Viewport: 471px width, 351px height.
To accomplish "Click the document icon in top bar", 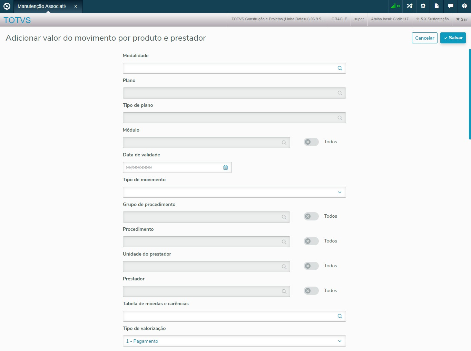I will [x=436, y=6].
